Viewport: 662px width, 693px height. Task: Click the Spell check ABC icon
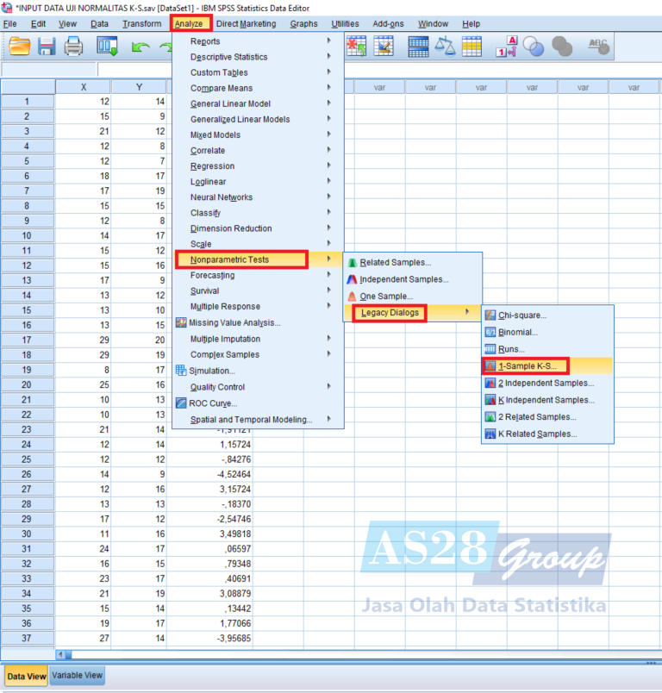tap(598, 47)
